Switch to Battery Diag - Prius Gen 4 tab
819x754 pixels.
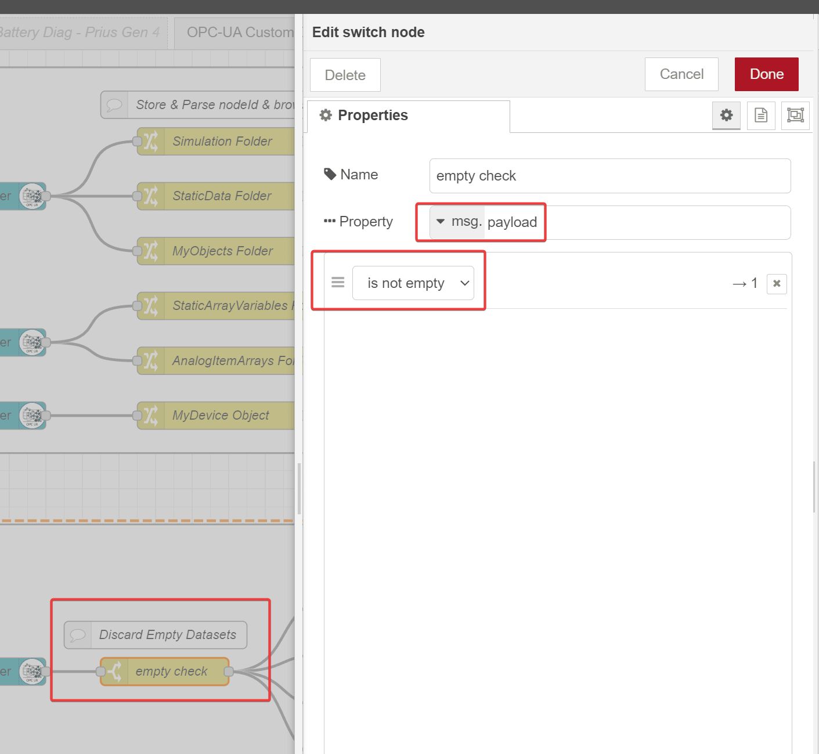tap(81, 33)
